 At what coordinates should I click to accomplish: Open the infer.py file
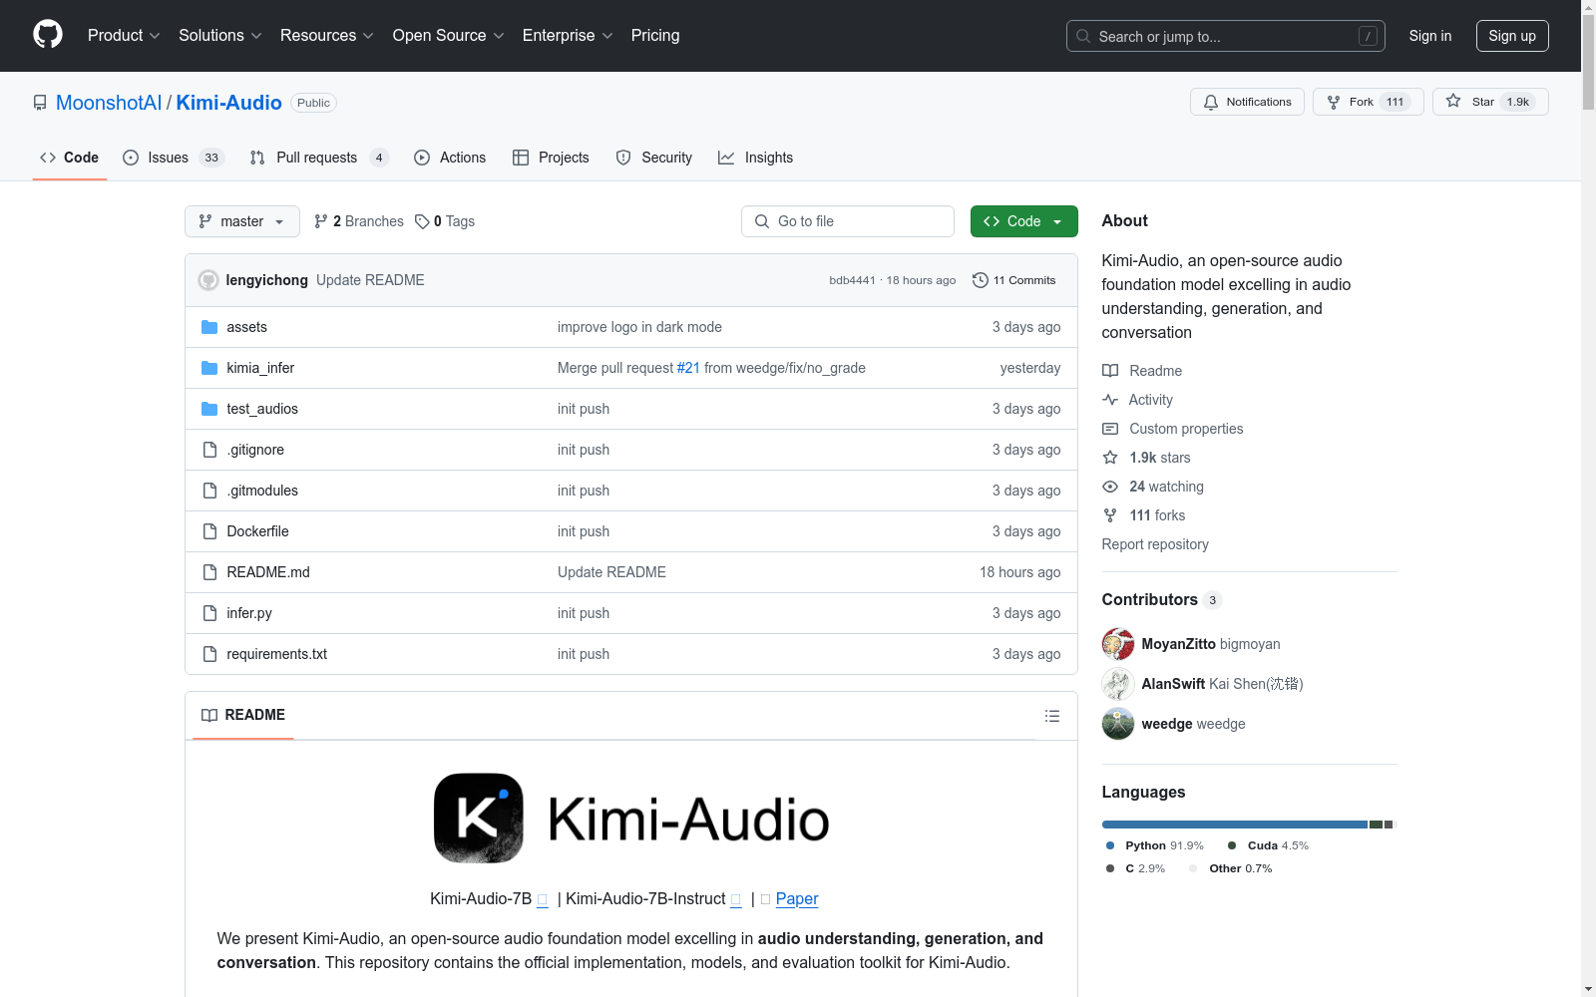tap(249, 613)
